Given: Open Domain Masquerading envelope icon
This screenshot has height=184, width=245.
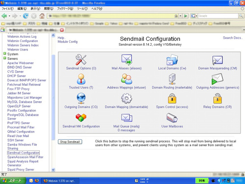Looking at the screenshot, I should (218, 60).
